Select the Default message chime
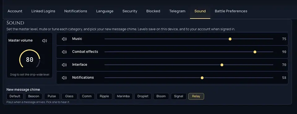This screenshot has width=297, height=114. click(x=15, y=96)
